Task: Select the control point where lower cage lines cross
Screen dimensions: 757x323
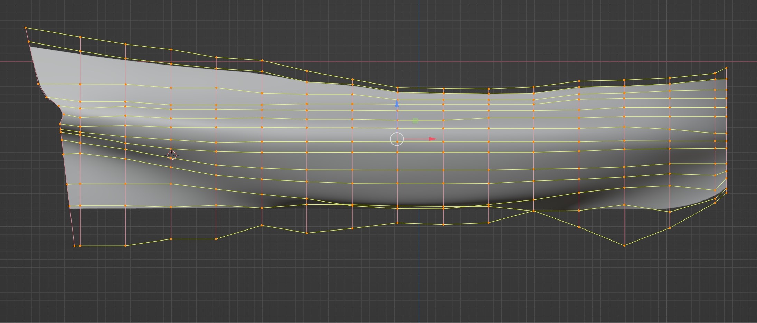Action: pos(534,211)
